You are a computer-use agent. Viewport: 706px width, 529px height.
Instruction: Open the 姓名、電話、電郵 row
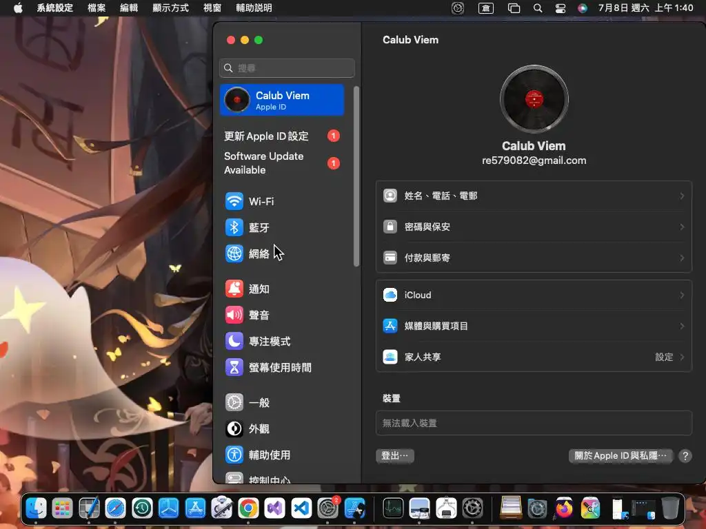point(534,196)
